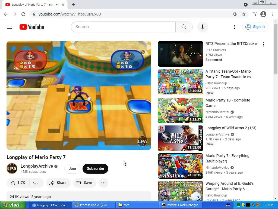Click the green Task Manager tray icon
278x209 pixels.
click(238, 205)
